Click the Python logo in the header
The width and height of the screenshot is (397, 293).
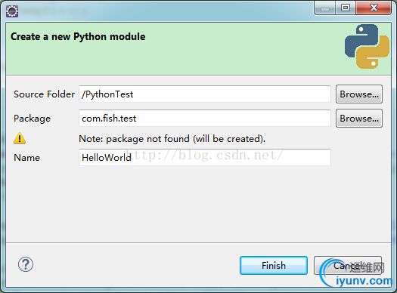tap(367, 46)
